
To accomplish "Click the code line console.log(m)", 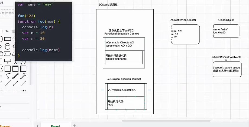I will [37, 27].
